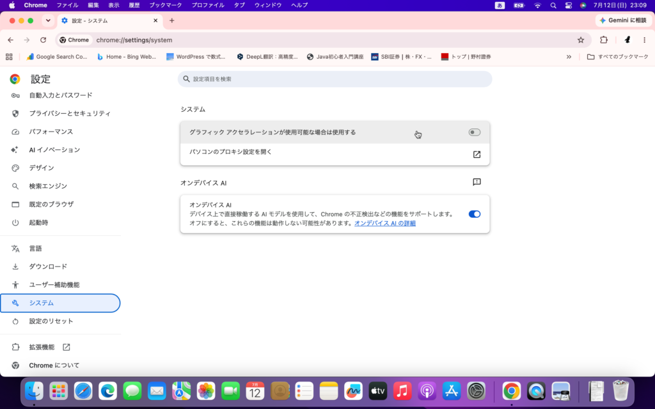Open the Chrome profile avatar
The image size is (655, 409).
(627, 40)
